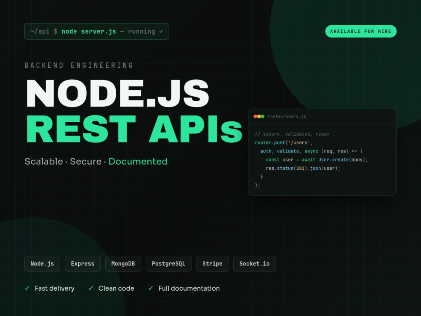Viewport: 421px width, 316px height.
Task: Click the yellow dot in code window
Action: click(x=259, y=116)
